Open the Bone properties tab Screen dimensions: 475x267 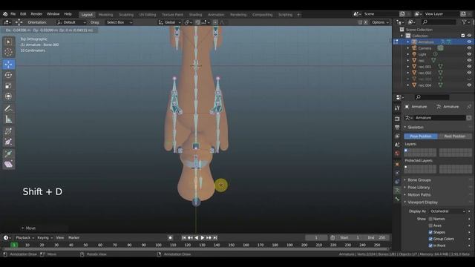click(397, 199)
